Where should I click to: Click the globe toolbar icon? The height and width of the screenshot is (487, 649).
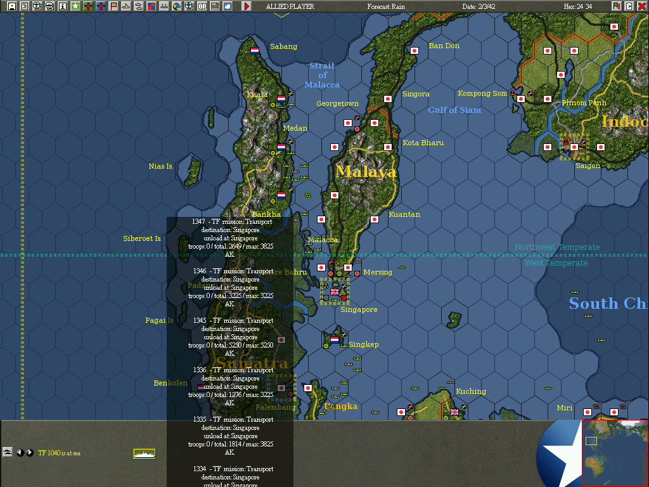click(x=177, y=6)
